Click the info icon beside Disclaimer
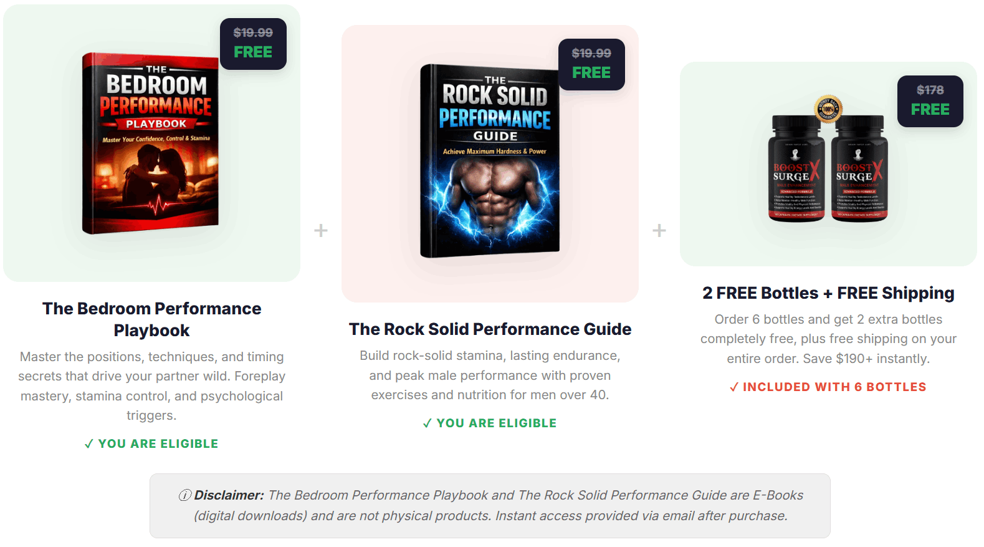This screenshot has width=984, height=547. [185, 495]
